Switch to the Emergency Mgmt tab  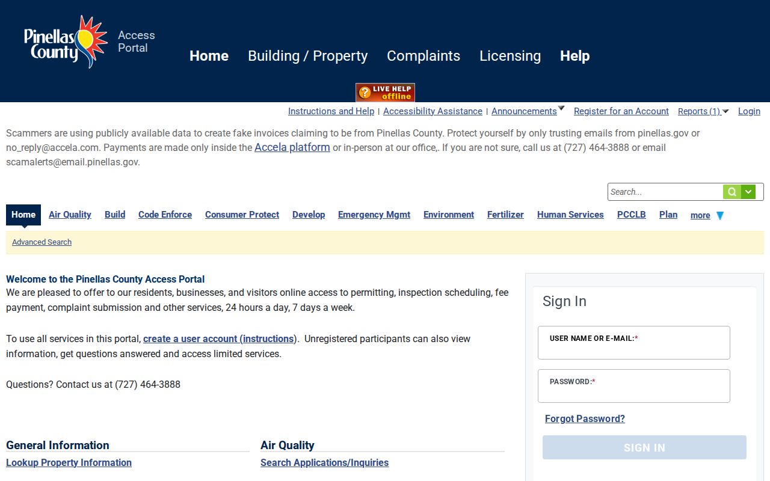point(374,215)
